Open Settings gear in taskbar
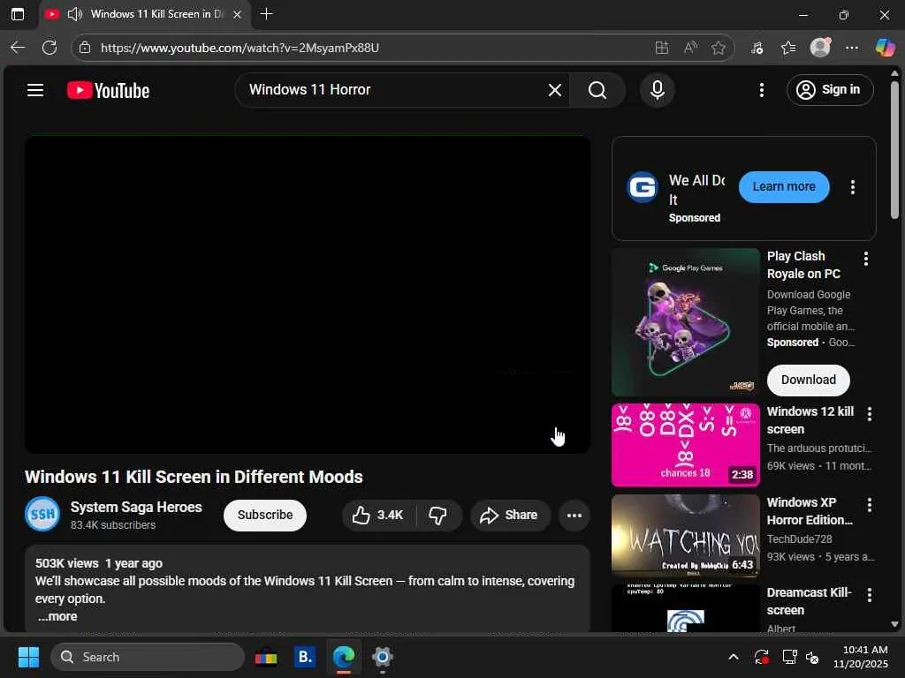 pyautogui.click(x=382, y=657)
